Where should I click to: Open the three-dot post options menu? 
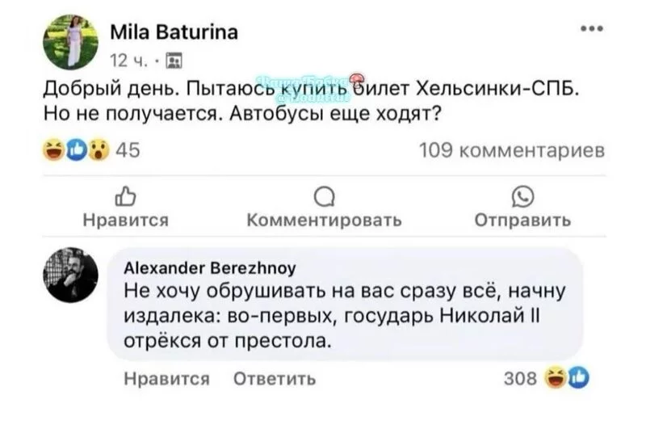pyautogui.click(x=593, y=29)
